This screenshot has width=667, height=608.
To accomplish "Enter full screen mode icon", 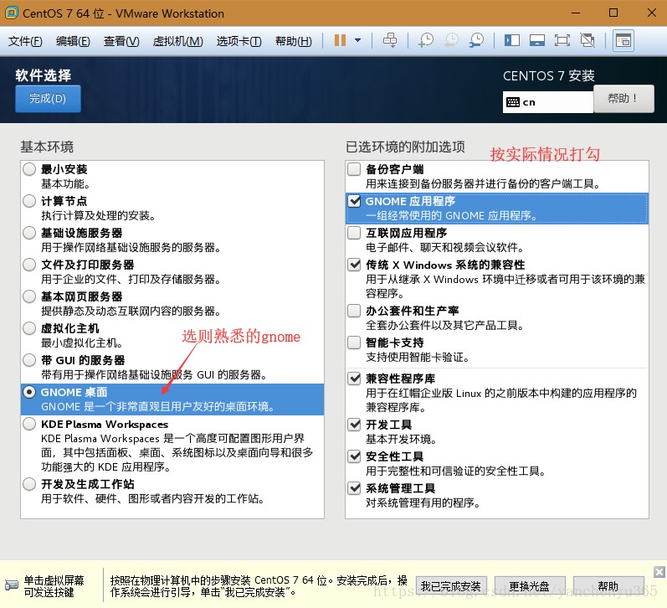I will (562, 40).
